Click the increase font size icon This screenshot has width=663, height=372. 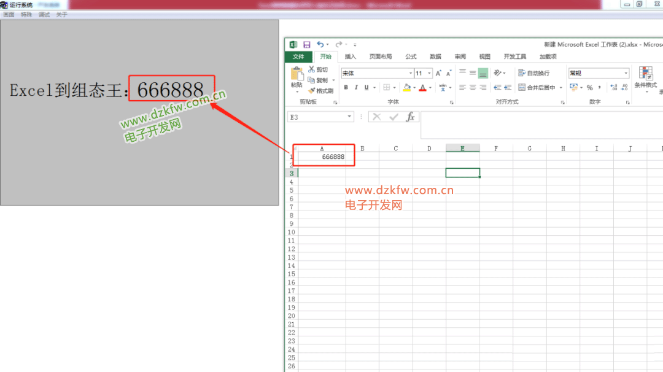tap(439, 73)
